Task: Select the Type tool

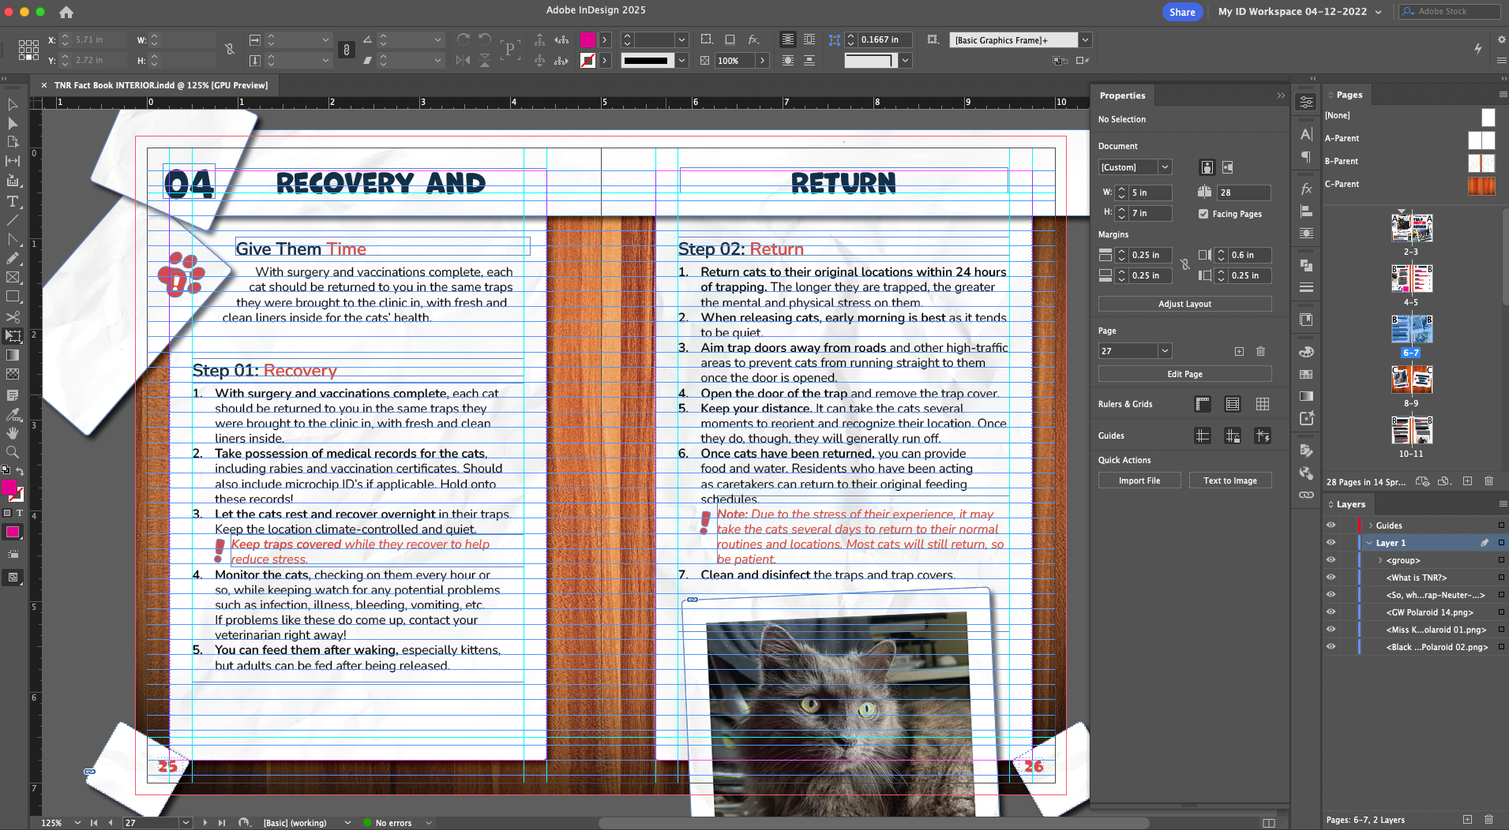Action: click(13, 201)
